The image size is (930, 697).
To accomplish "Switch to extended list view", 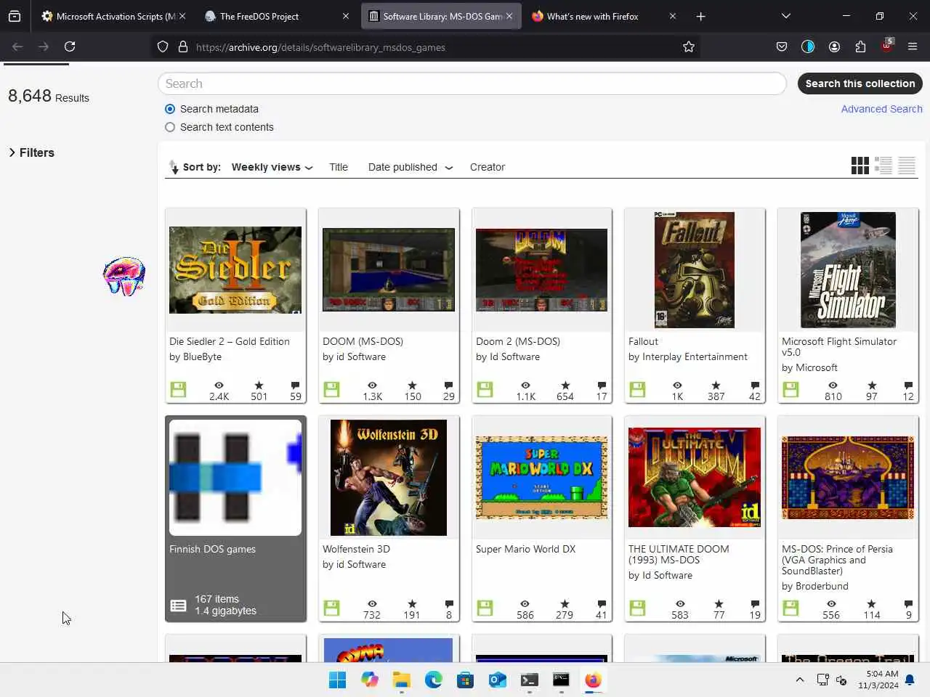I will pos(883,166).
